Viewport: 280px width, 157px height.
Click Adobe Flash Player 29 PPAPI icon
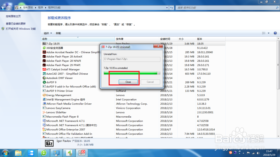44,65
